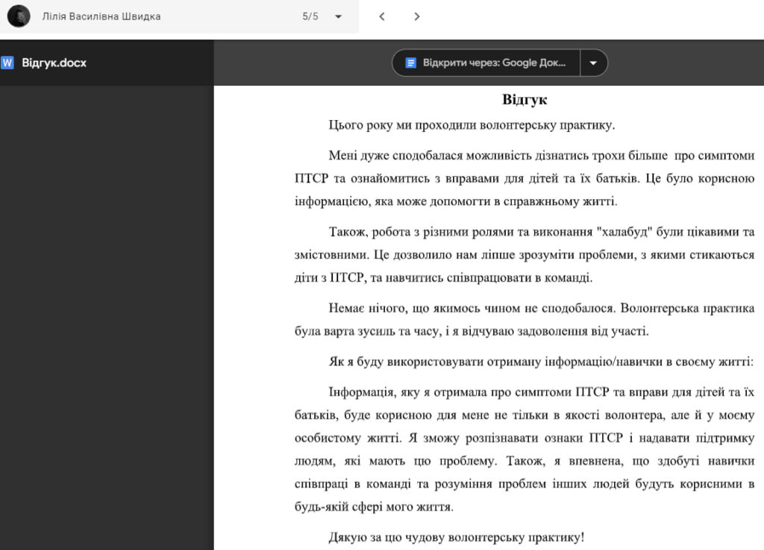Click the line beginning Як я буду використовувати

click(541, 361)
